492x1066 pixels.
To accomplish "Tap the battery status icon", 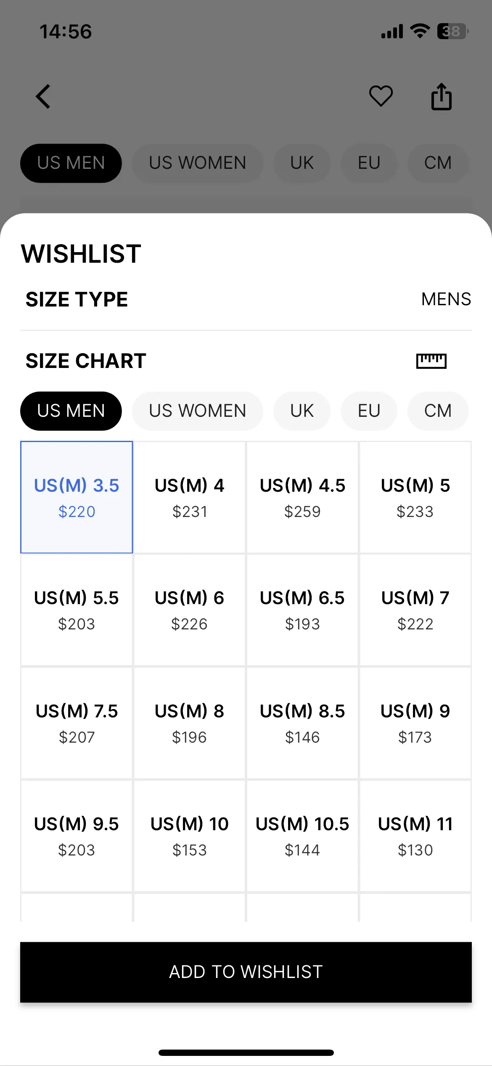I will tap(452, 31).
